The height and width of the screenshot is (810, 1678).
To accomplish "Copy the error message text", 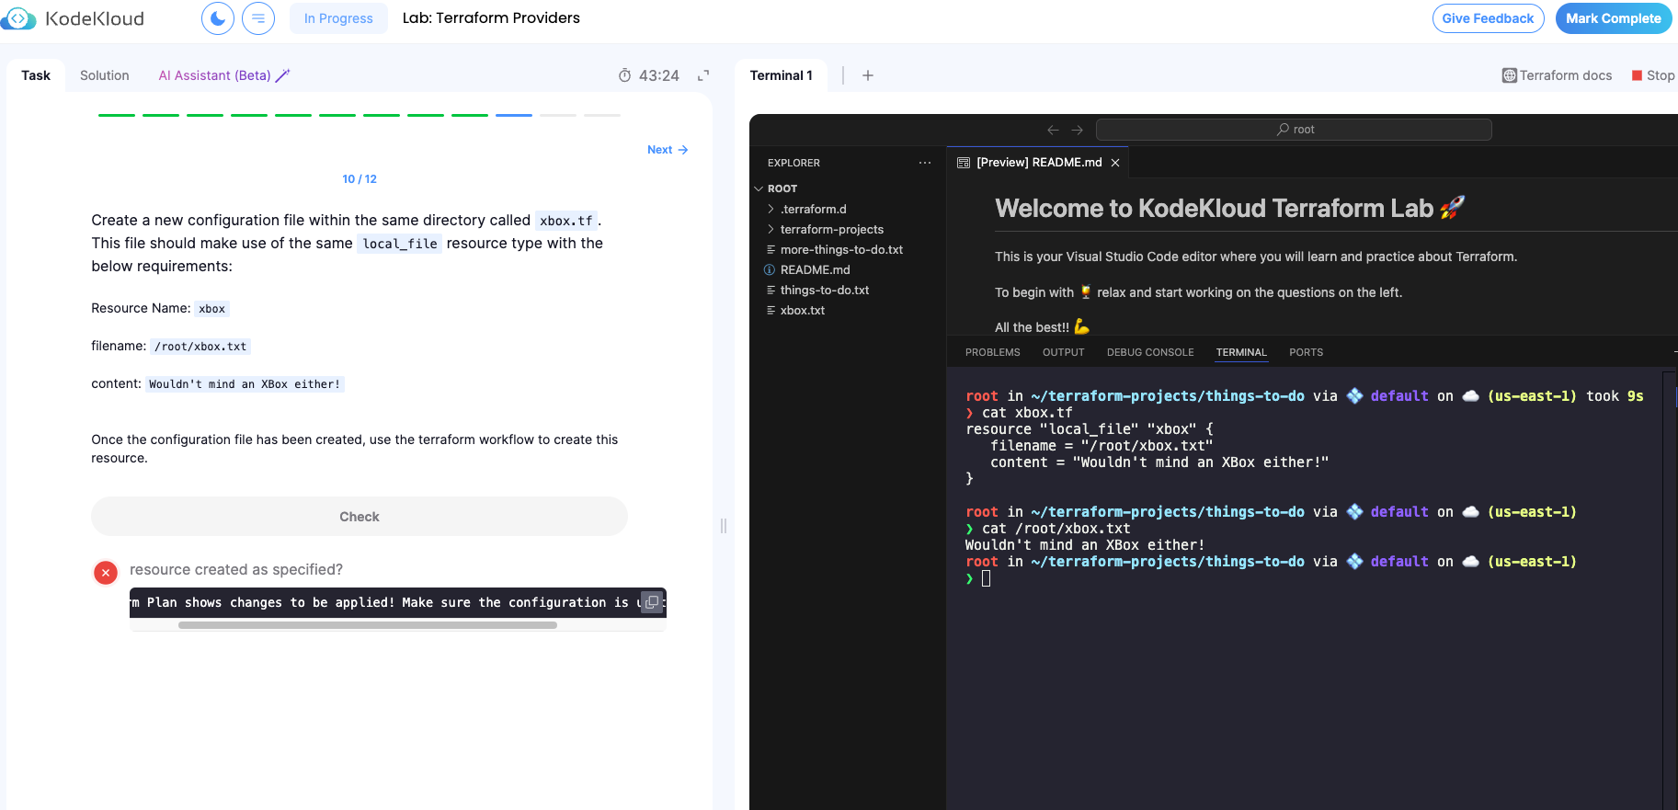I will tap(652, 602).
